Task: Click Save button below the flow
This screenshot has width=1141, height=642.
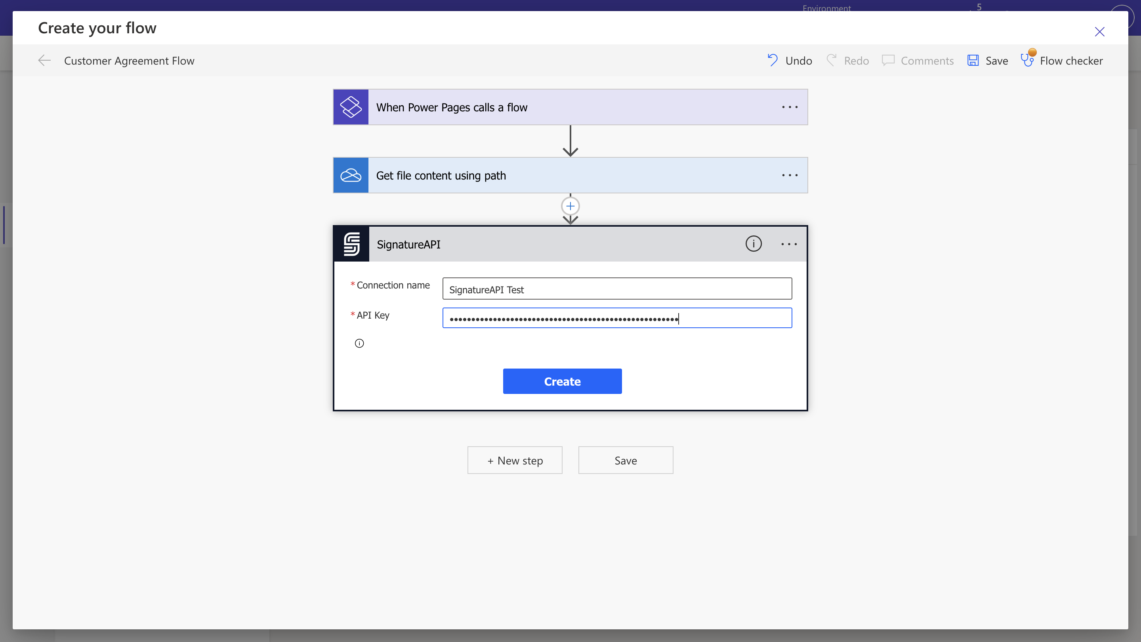Action: tap(626, 460)
